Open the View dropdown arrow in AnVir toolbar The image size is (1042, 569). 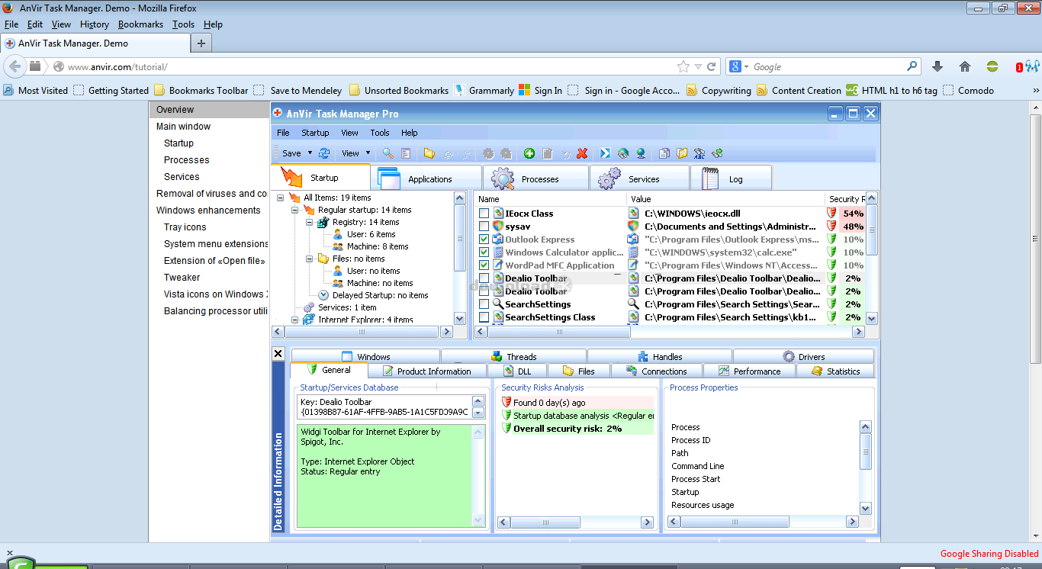(368, 153)
